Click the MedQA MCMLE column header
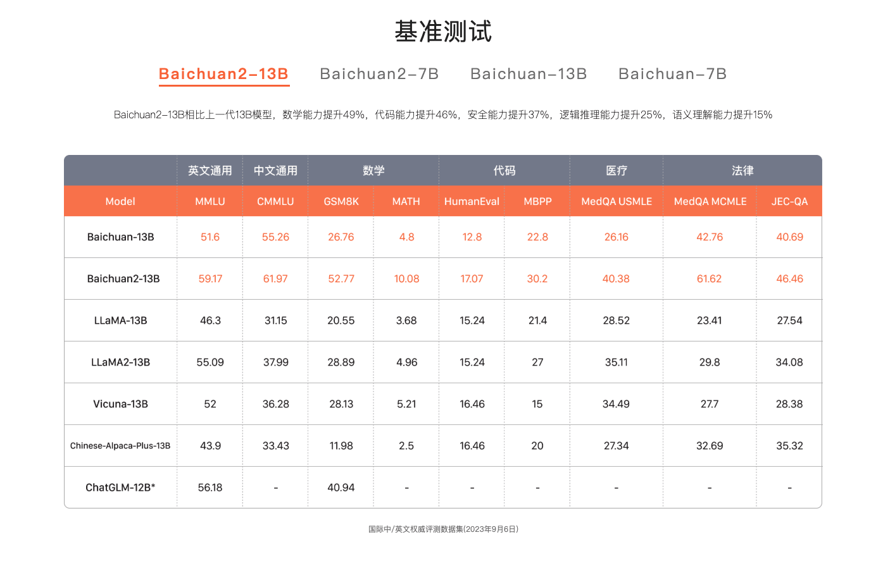 [710, 201]
